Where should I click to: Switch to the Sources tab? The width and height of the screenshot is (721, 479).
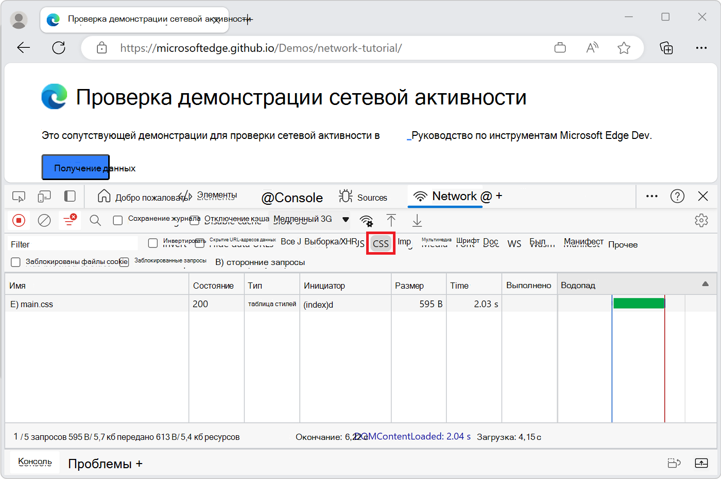pyautogui.click(x=364, y=197)
